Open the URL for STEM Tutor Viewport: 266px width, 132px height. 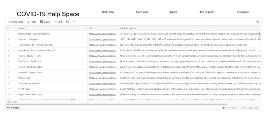click(x=103, y=89)
